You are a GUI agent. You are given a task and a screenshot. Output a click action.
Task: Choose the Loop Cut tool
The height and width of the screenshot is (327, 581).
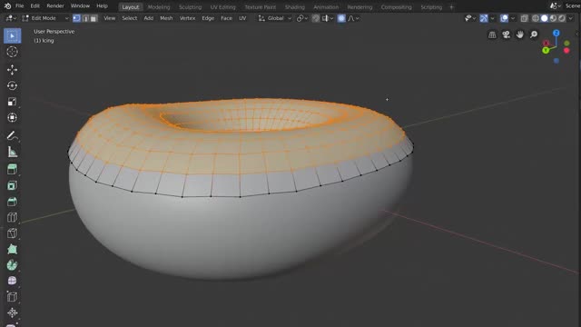(12, 217)
